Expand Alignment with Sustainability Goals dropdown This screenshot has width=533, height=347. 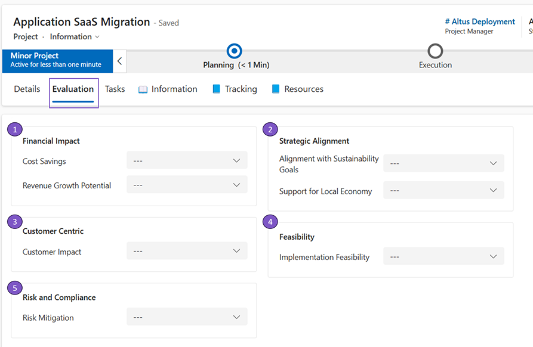[x=443, y=163]
